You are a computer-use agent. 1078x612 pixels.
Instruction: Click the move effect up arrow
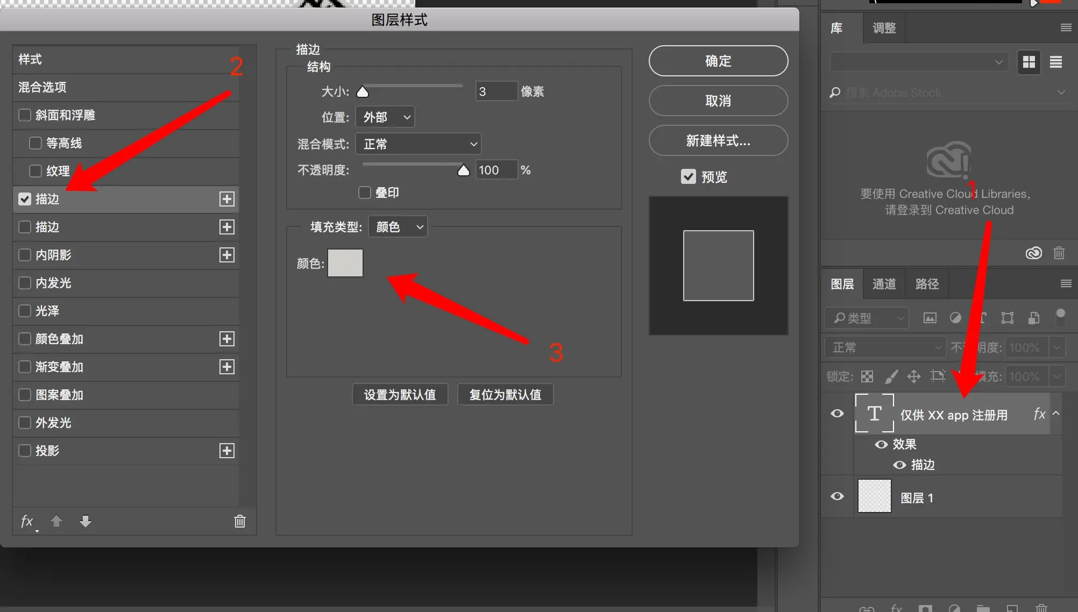tap(56, 521)
